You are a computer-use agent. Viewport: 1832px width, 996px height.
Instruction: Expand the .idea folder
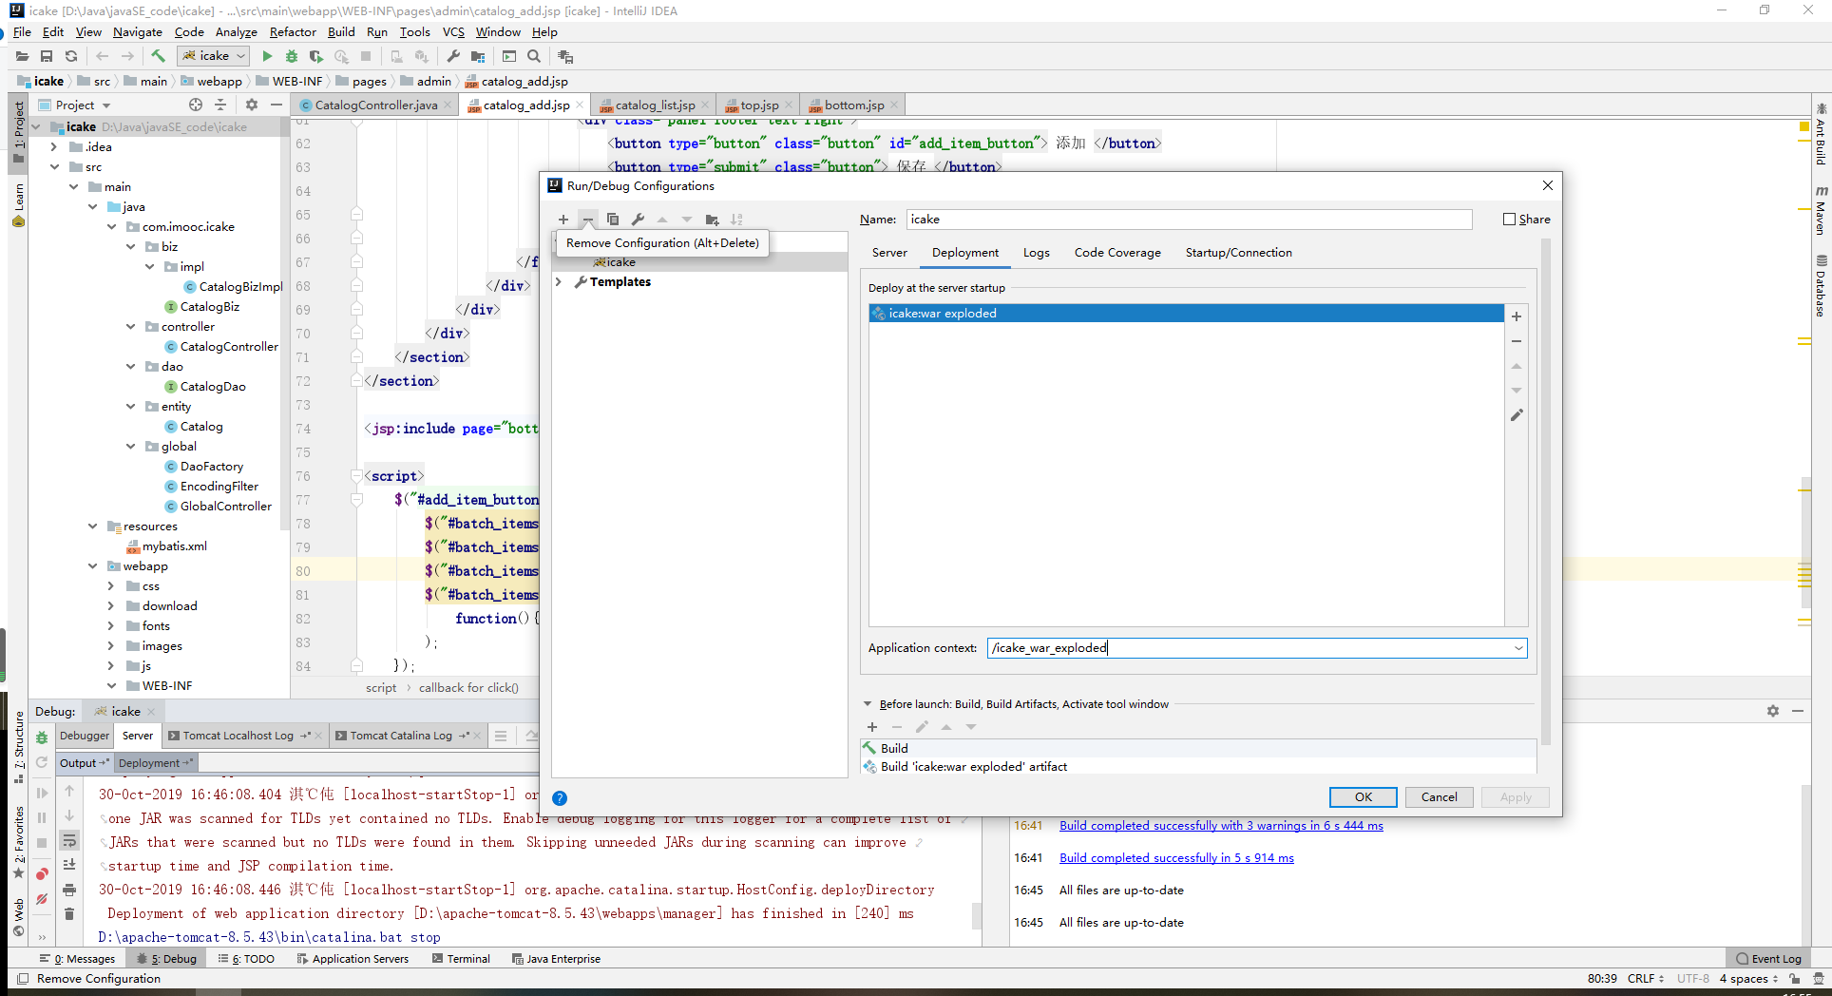click(x=54, y=147)
